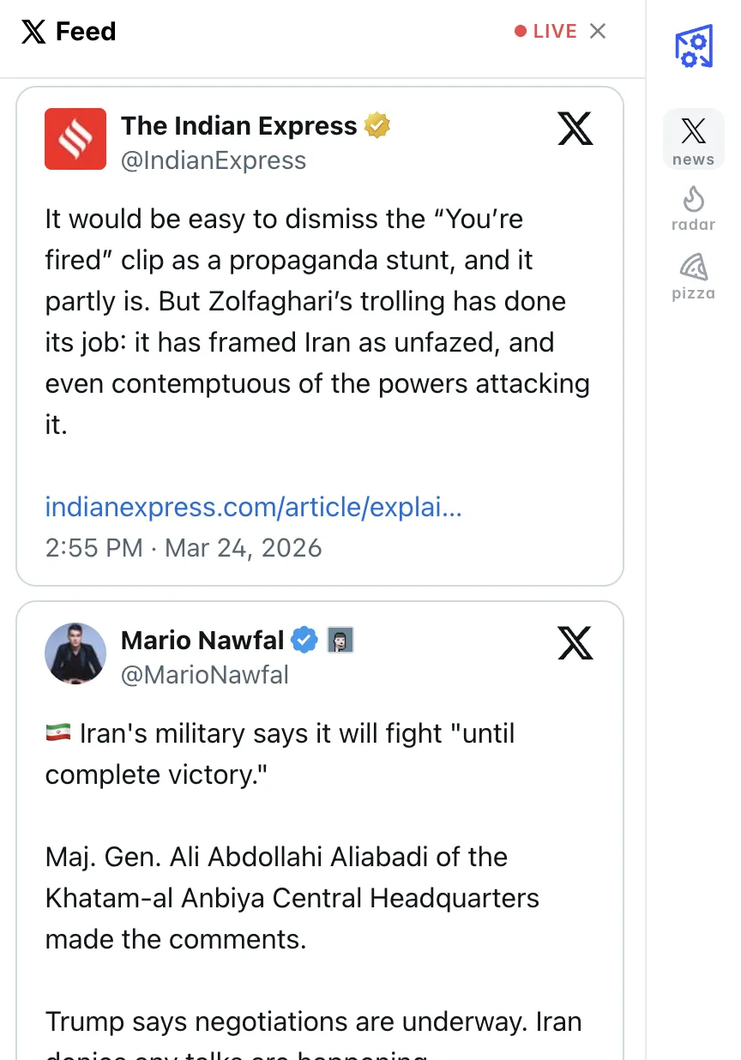This screenshot has height=1060, width=741.
Task: Click the @MarioNawfal handle
Action: tap(205, 675)
